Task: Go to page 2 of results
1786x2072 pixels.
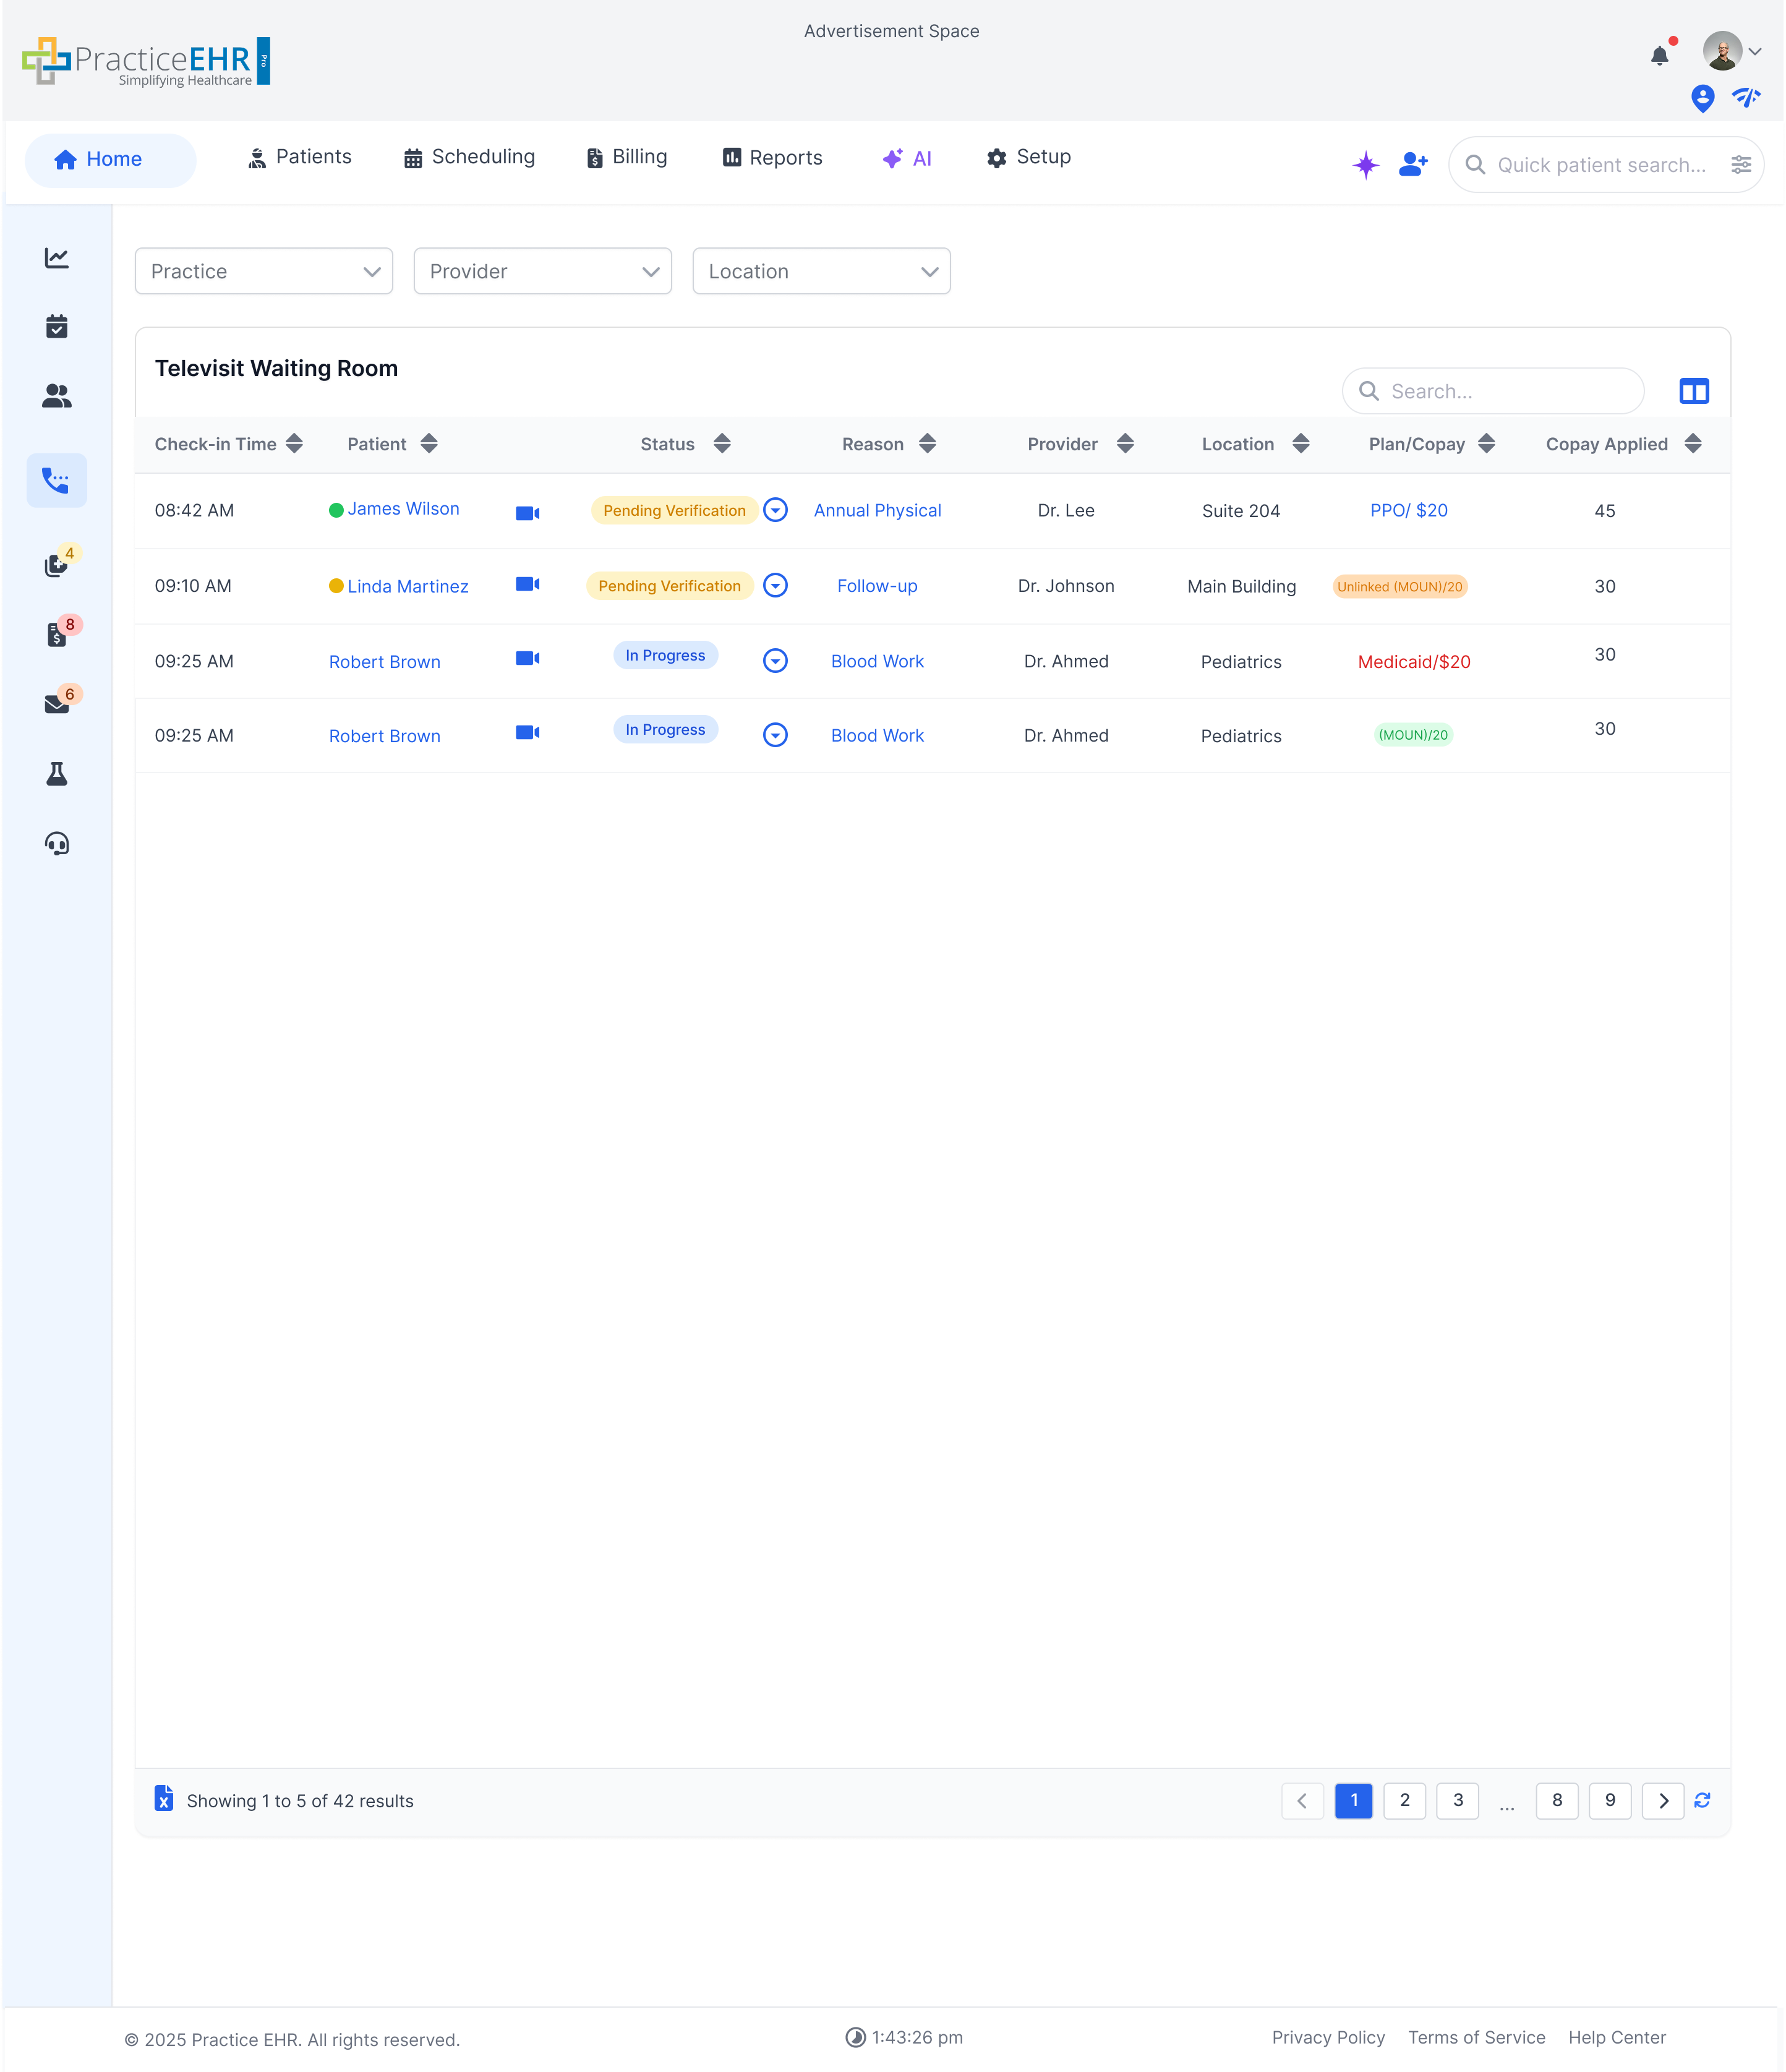Action: pyautogui.click(x=1404, y=1800)
